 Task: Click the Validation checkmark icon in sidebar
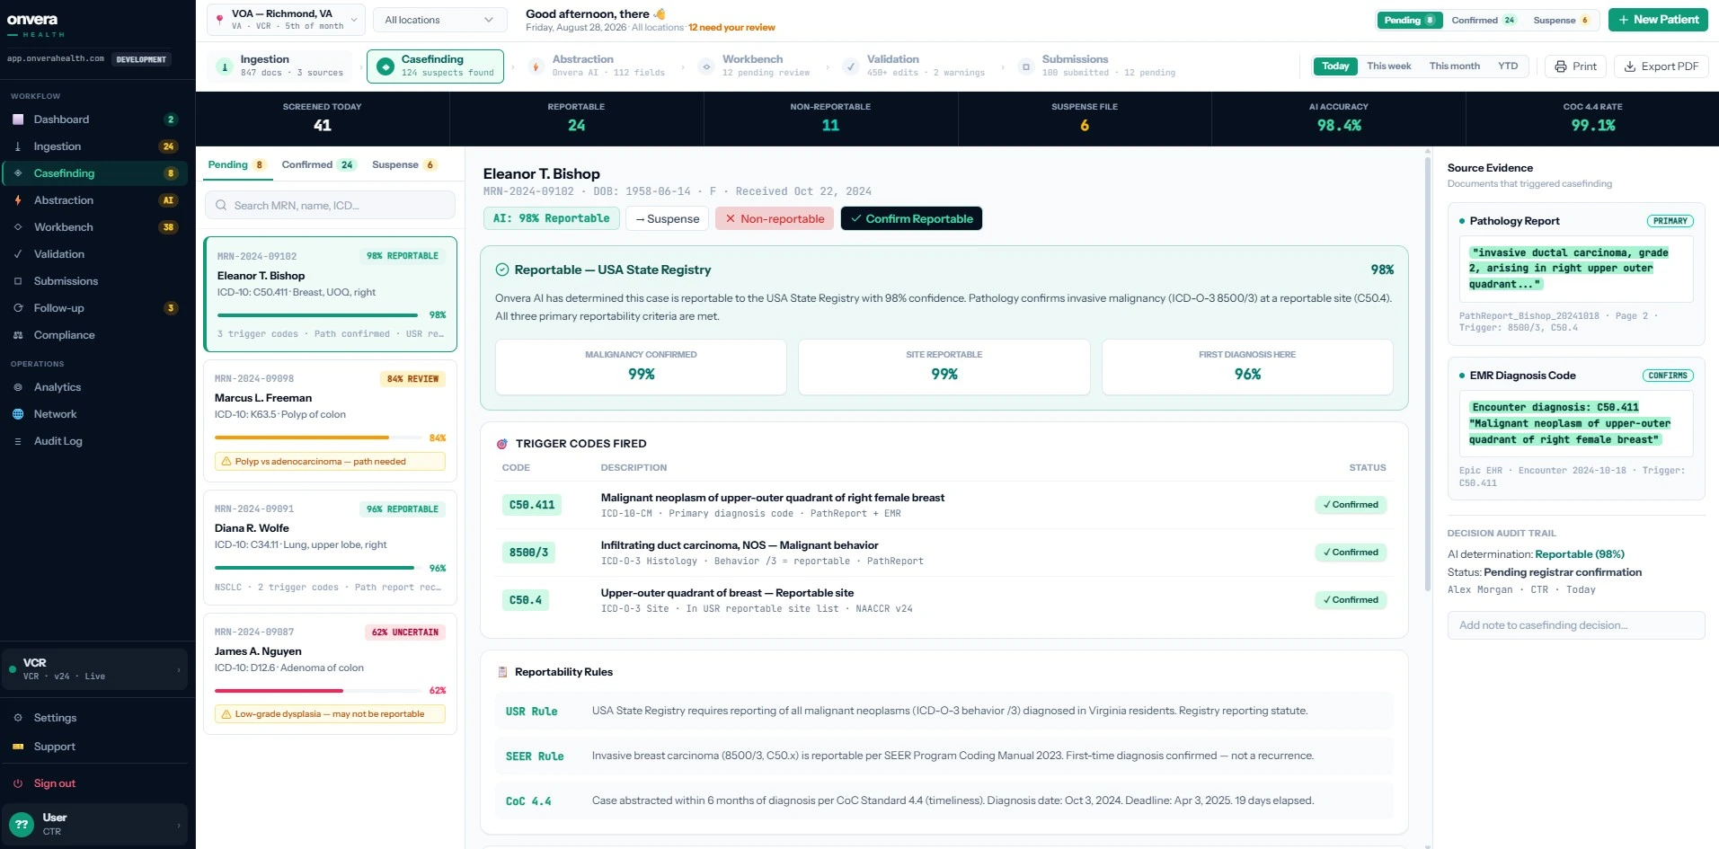pyautogui.click(x=18, y=254)
